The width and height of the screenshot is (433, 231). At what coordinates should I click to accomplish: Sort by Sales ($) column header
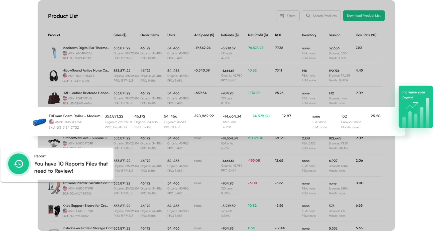[x=120, y=35]
